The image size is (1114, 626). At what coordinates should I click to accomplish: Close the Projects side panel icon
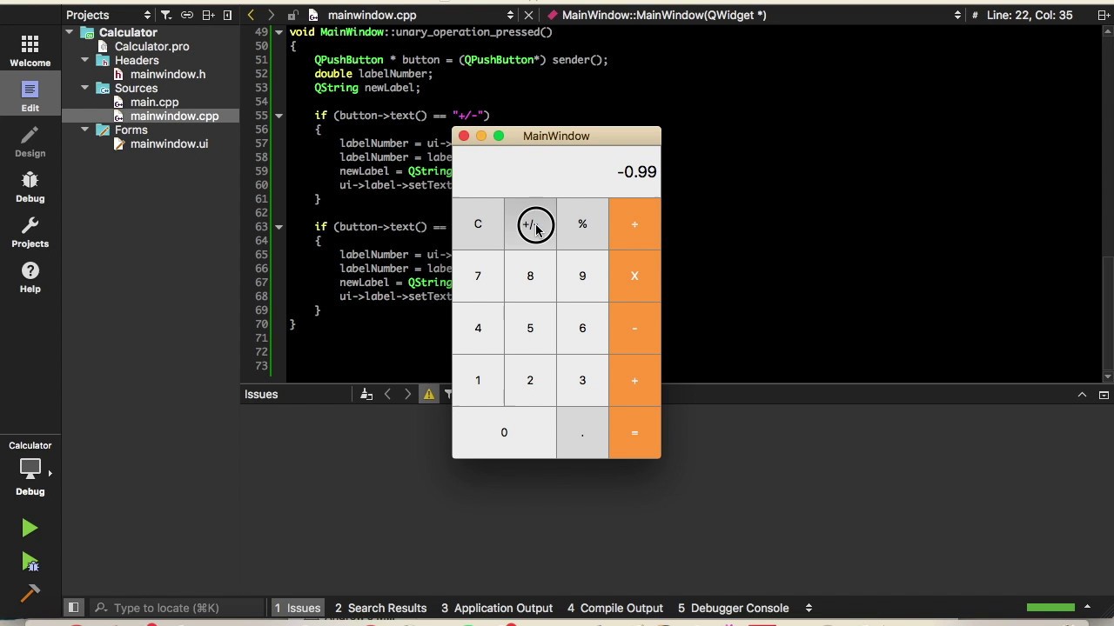pyautogui.click(x=228, y=15)
